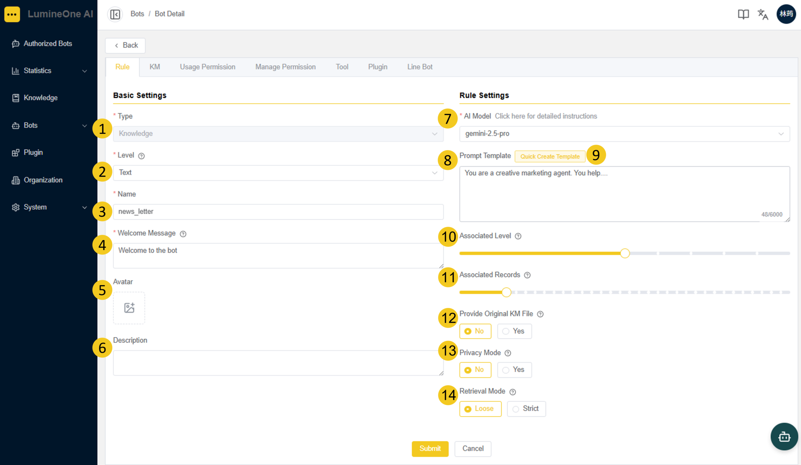Viewport: 801px width, 465px height.
Task: Expand the Statistics sidebar menu
Action: (48, 70)
